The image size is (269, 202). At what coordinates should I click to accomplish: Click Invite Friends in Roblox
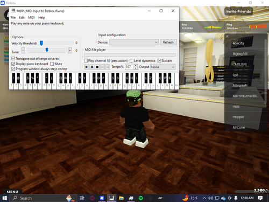(238, 11)
